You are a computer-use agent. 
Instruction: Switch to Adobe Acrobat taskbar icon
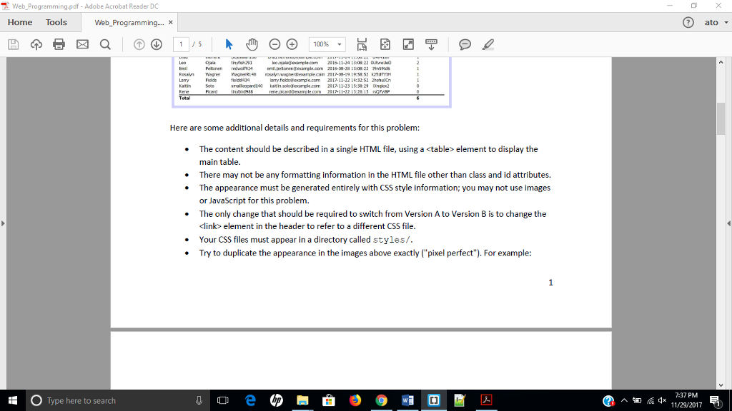click(x=486, y=400)
